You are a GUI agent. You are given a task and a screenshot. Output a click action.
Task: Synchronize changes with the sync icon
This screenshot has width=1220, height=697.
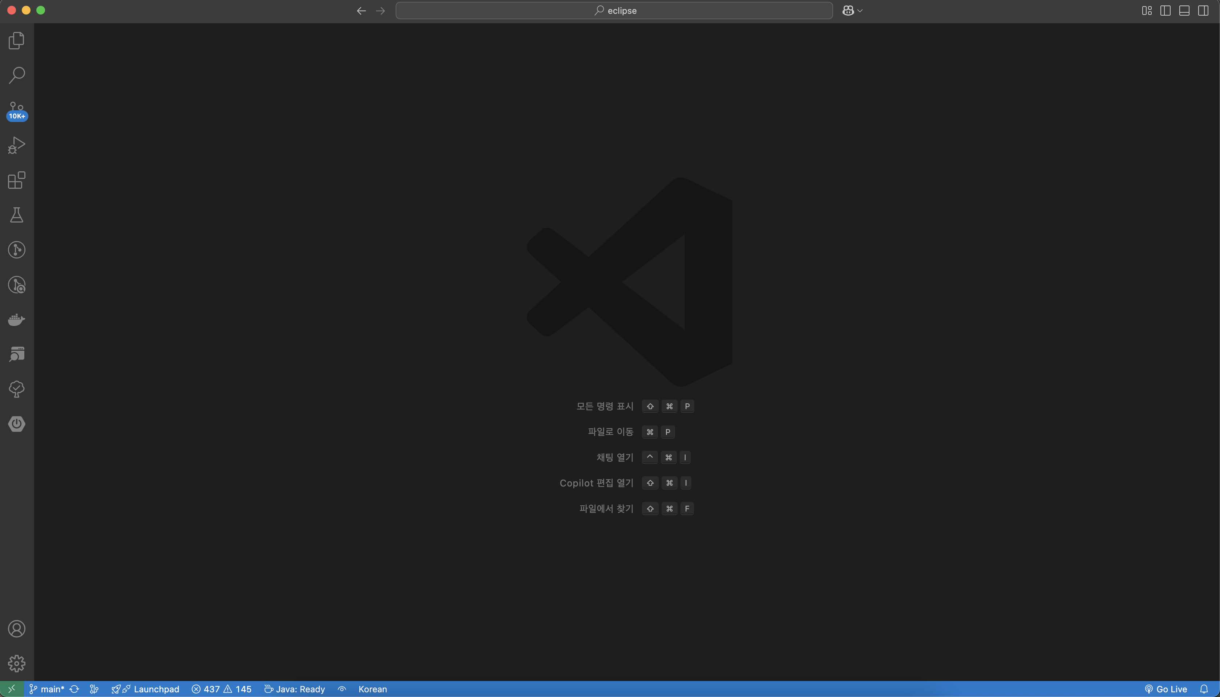coord(74,689)
